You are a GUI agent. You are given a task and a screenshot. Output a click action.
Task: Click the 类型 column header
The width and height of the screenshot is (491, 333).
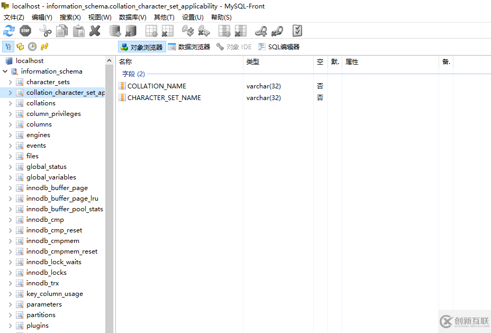(x=278, y=62)
